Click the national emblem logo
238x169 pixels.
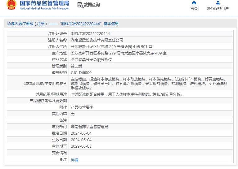pyautogui.click(x=11, y=5)
